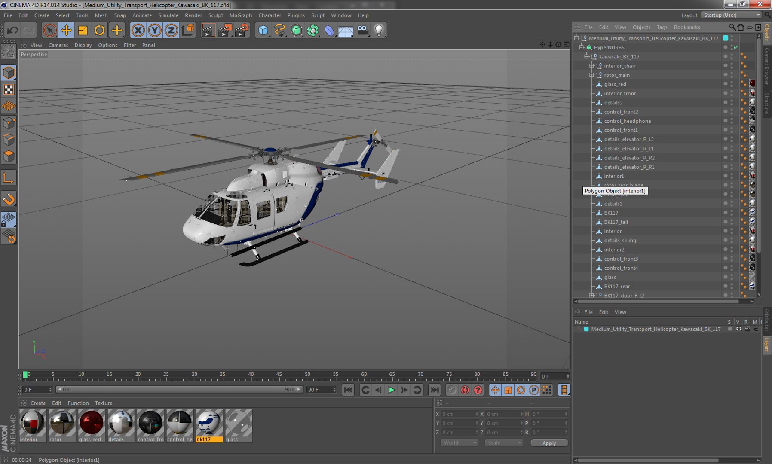Open the MoGraph menu
Screen dimensions: 772x464
tap(241, 15)
